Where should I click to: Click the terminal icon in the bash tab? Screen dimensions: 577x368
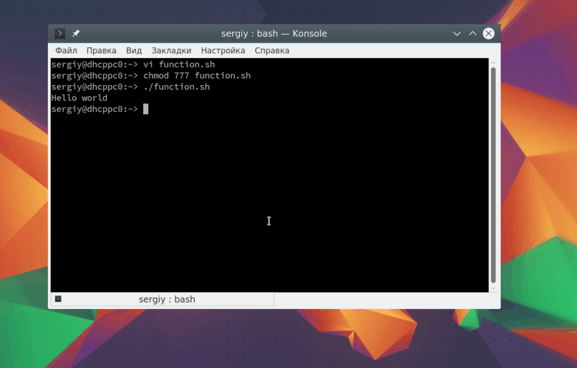(x=58, y=299)
